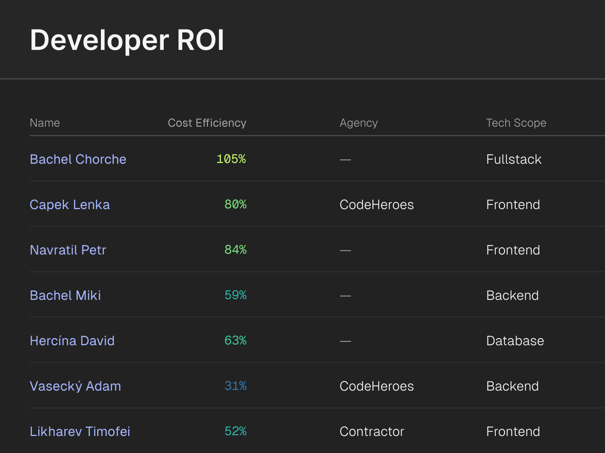
Task: Click the Name column header
Action: [45, 123]
